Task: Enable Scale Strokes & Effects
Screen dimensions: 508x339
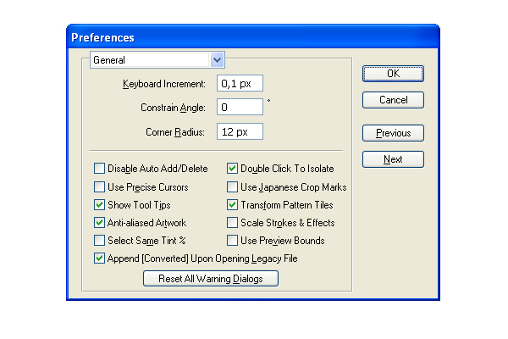Action: click(232, 223)
